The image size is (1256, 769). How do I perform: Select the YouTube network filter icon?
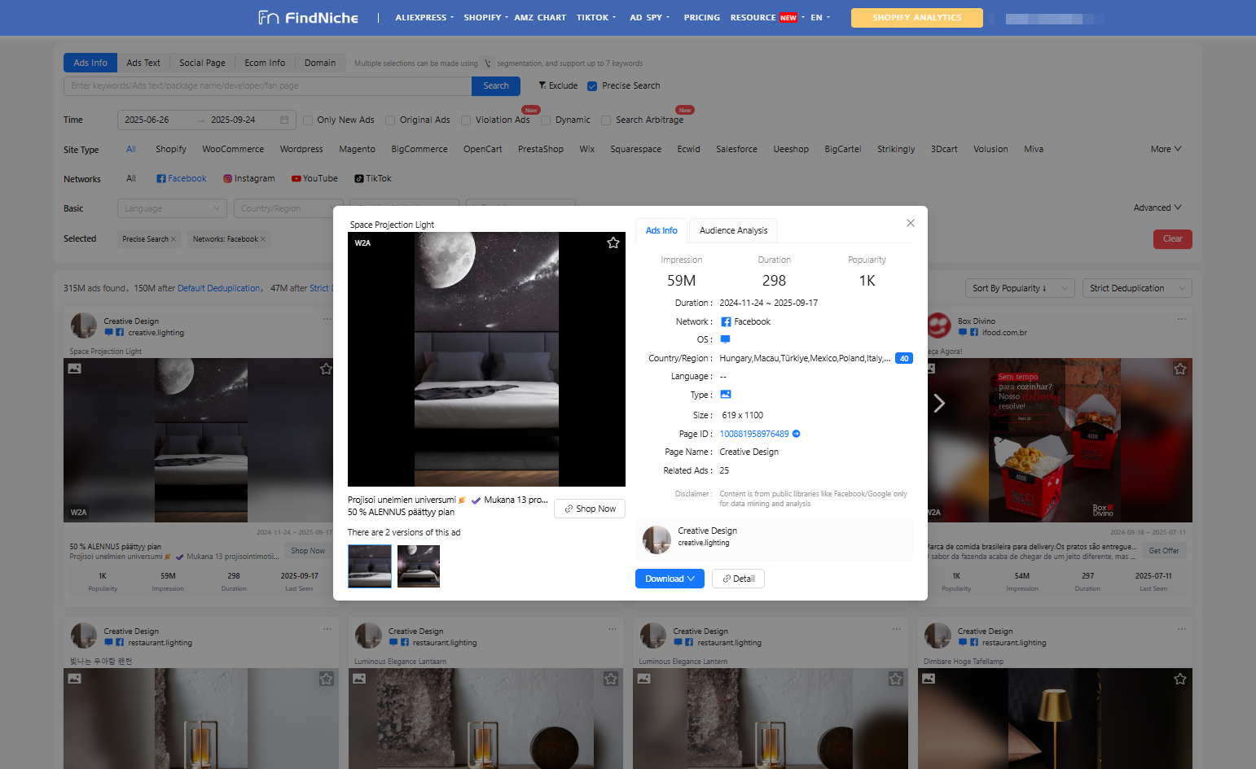pyautogui.click(x=296, y=178)
